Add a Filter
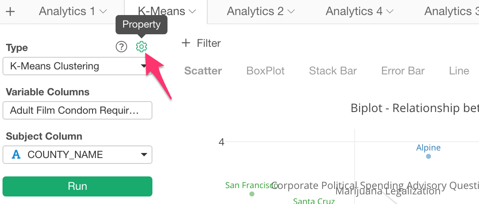This screenshot has height=204, width=479. pos(201,43)
